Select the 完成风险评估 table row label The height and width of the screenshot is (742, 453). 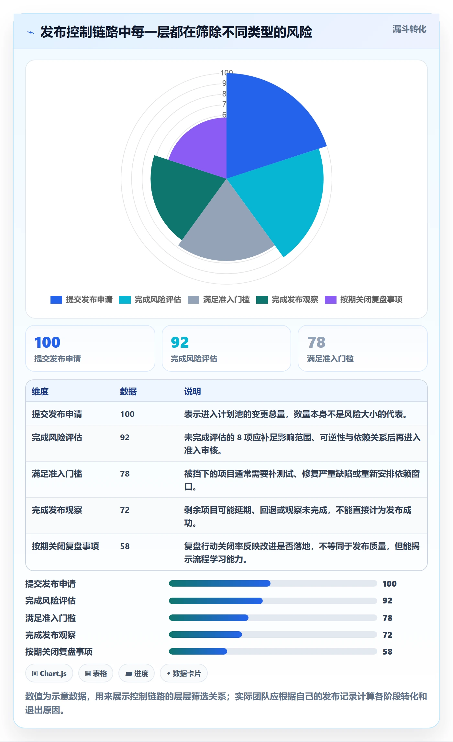[x=57, y=437]
